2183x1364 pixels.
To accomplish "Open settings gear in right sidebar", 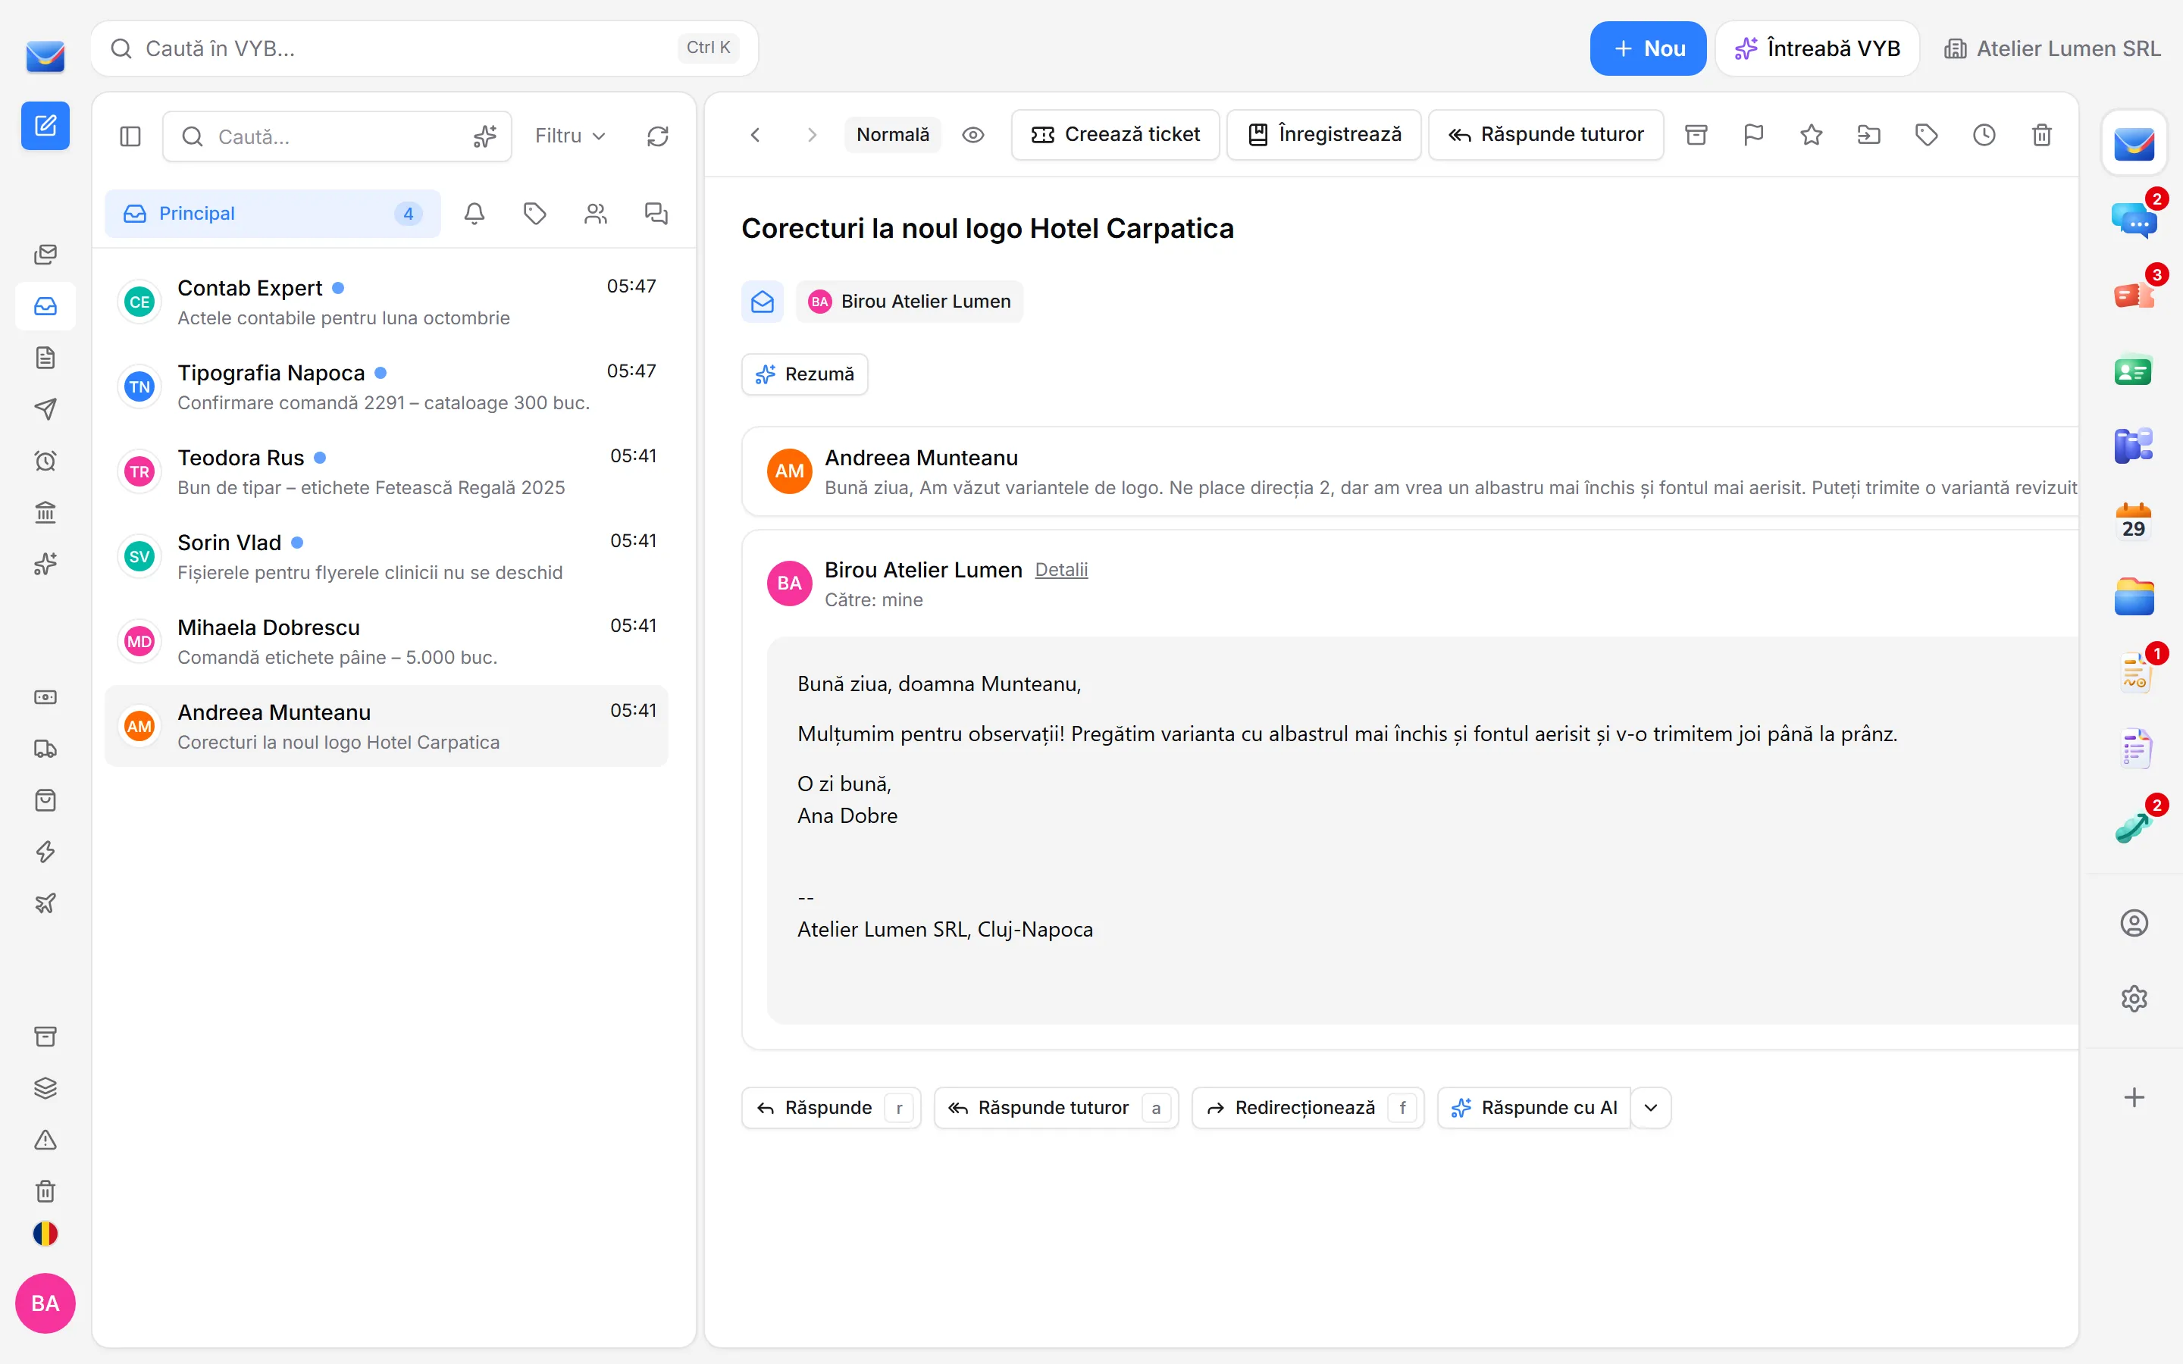I will tap(2134, 999).
